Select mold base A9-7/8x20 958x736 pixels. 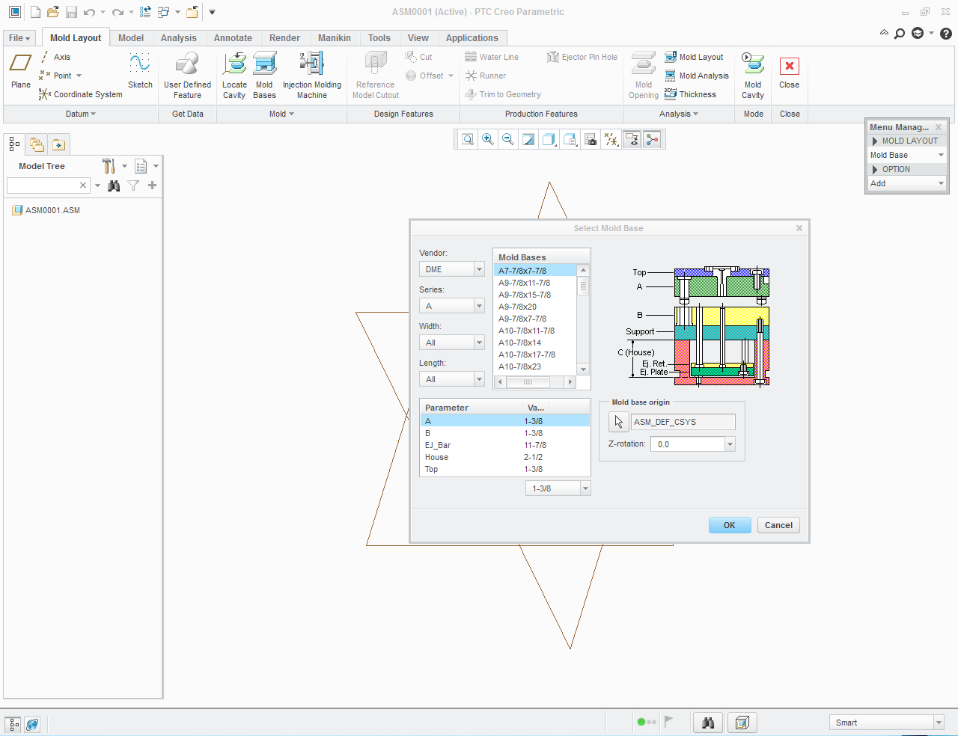pyautogui.click(x=535, y=307)
